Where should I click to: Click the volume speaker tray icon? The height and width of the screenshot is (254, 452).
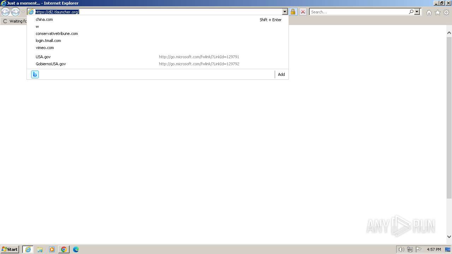tap(401, 249)
